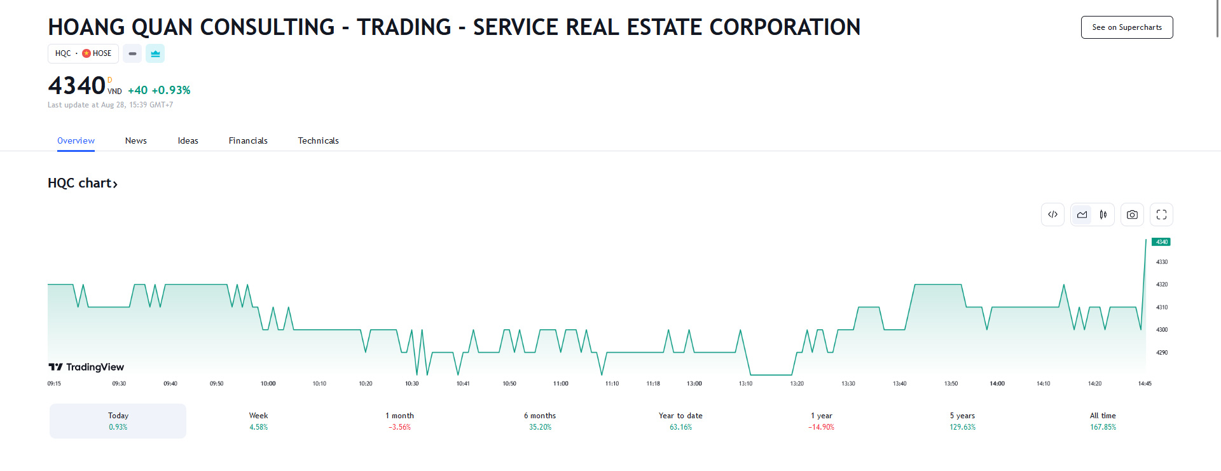Click the HQC HOSE symbol badge
Image resolution: width=1221 pixels, height=471 pixels.
(x=83, y=53)
